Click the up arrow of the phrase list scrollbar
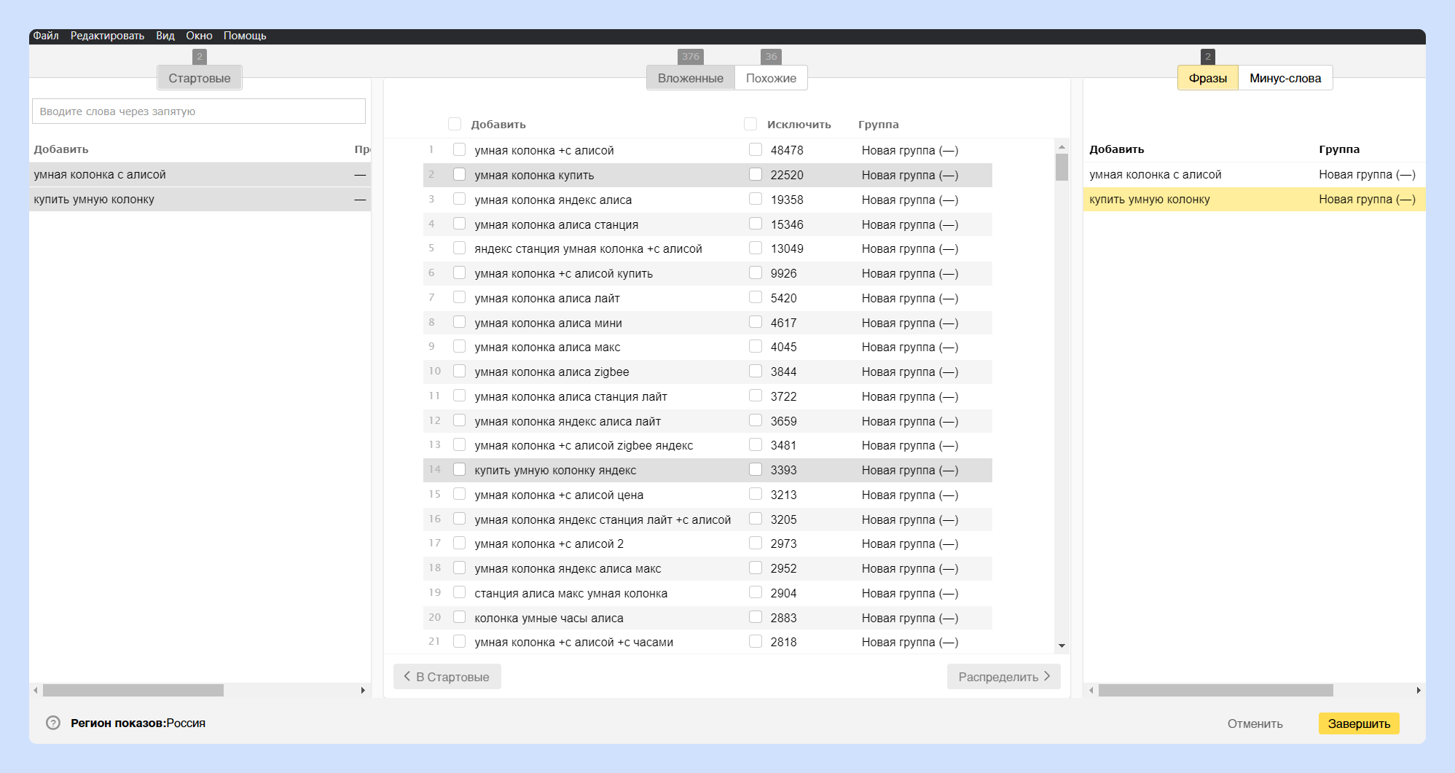1455x773 pixels. (x=1062, y=146)
